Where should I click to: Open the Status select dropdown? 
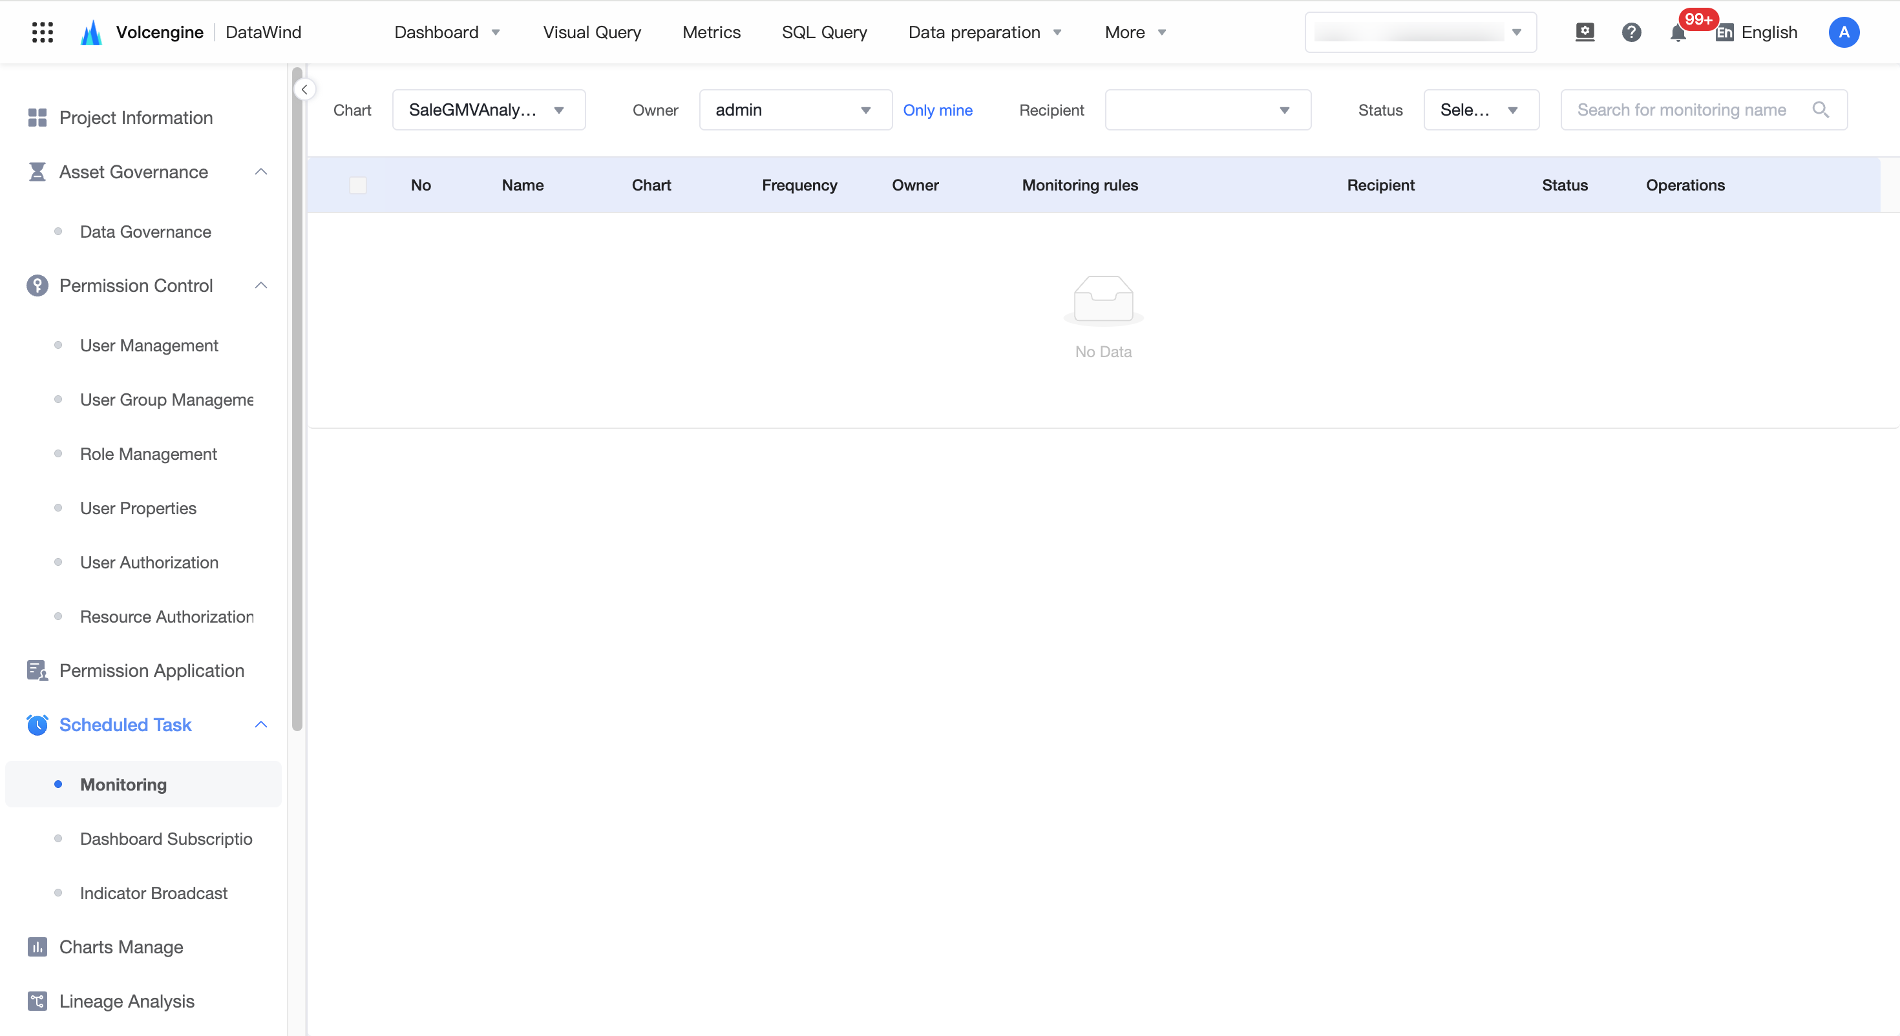(1481, 110)
